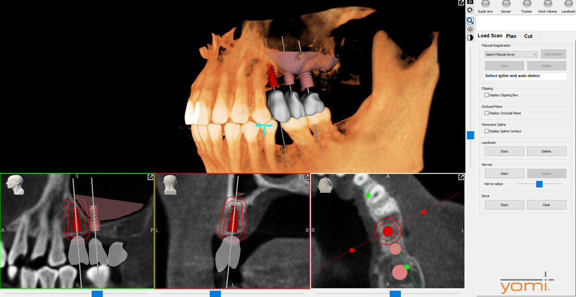
Task: Click the green handle near bottom of axial view
Action: (x=407, y=267)
